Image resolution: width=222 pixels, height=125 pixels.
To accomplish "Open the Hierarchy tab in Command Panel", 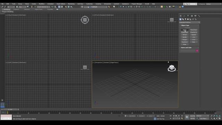I will point(188,16).
